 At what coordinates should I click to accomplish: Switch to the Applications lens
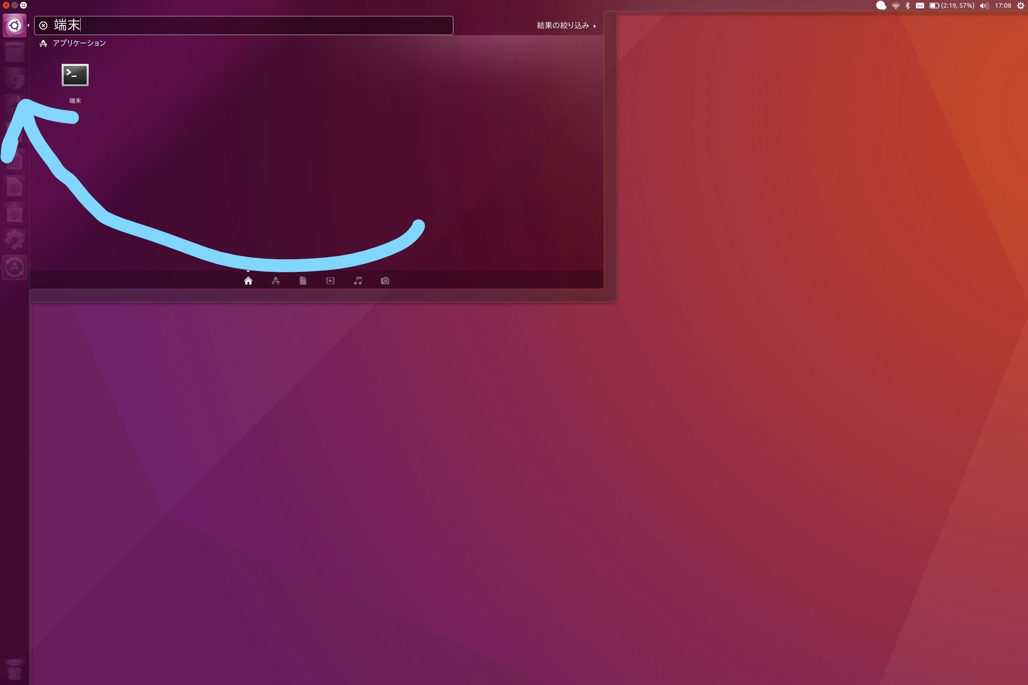click(x=276, y=281)
